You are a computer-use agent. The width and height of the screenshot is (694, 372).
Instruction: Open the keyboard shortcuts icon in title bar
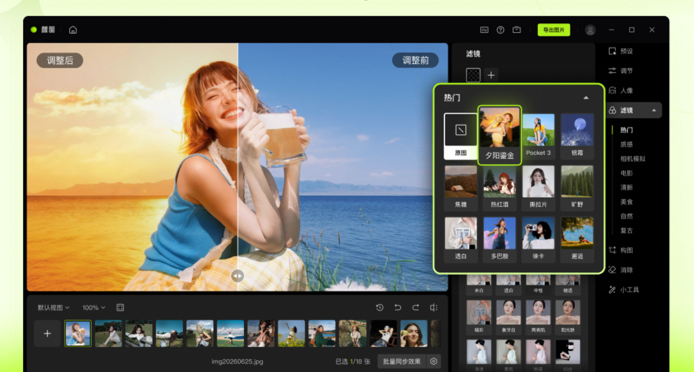click(x=484, y=30)
